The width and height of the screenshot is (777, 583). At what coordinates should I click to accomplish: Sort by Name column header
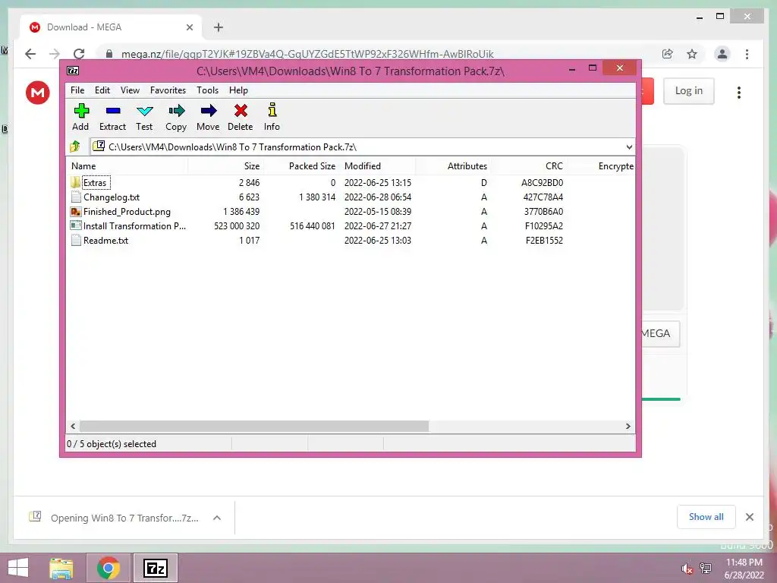click(127, 166)
